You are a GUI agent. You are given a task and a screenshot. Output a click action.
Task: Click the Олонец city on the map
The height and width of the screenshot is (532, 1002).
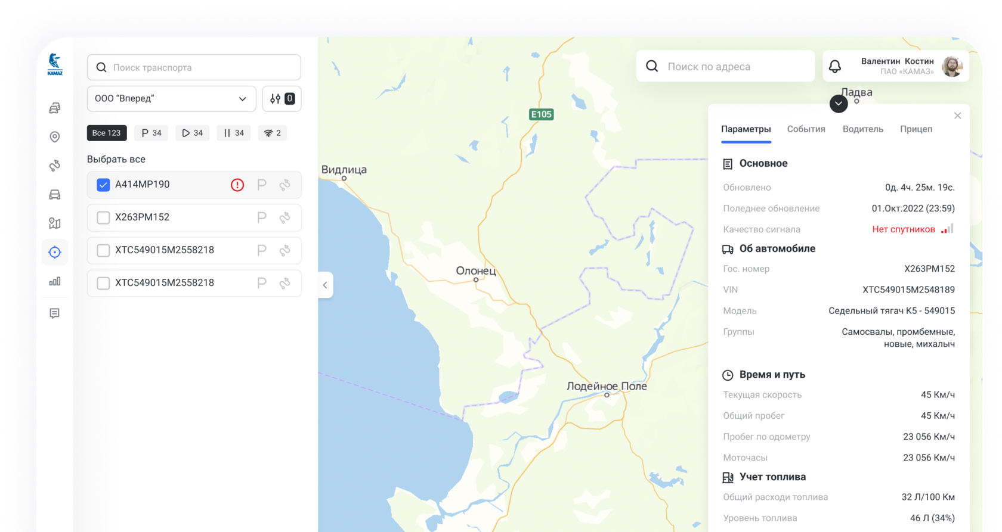tap(476, 271)
